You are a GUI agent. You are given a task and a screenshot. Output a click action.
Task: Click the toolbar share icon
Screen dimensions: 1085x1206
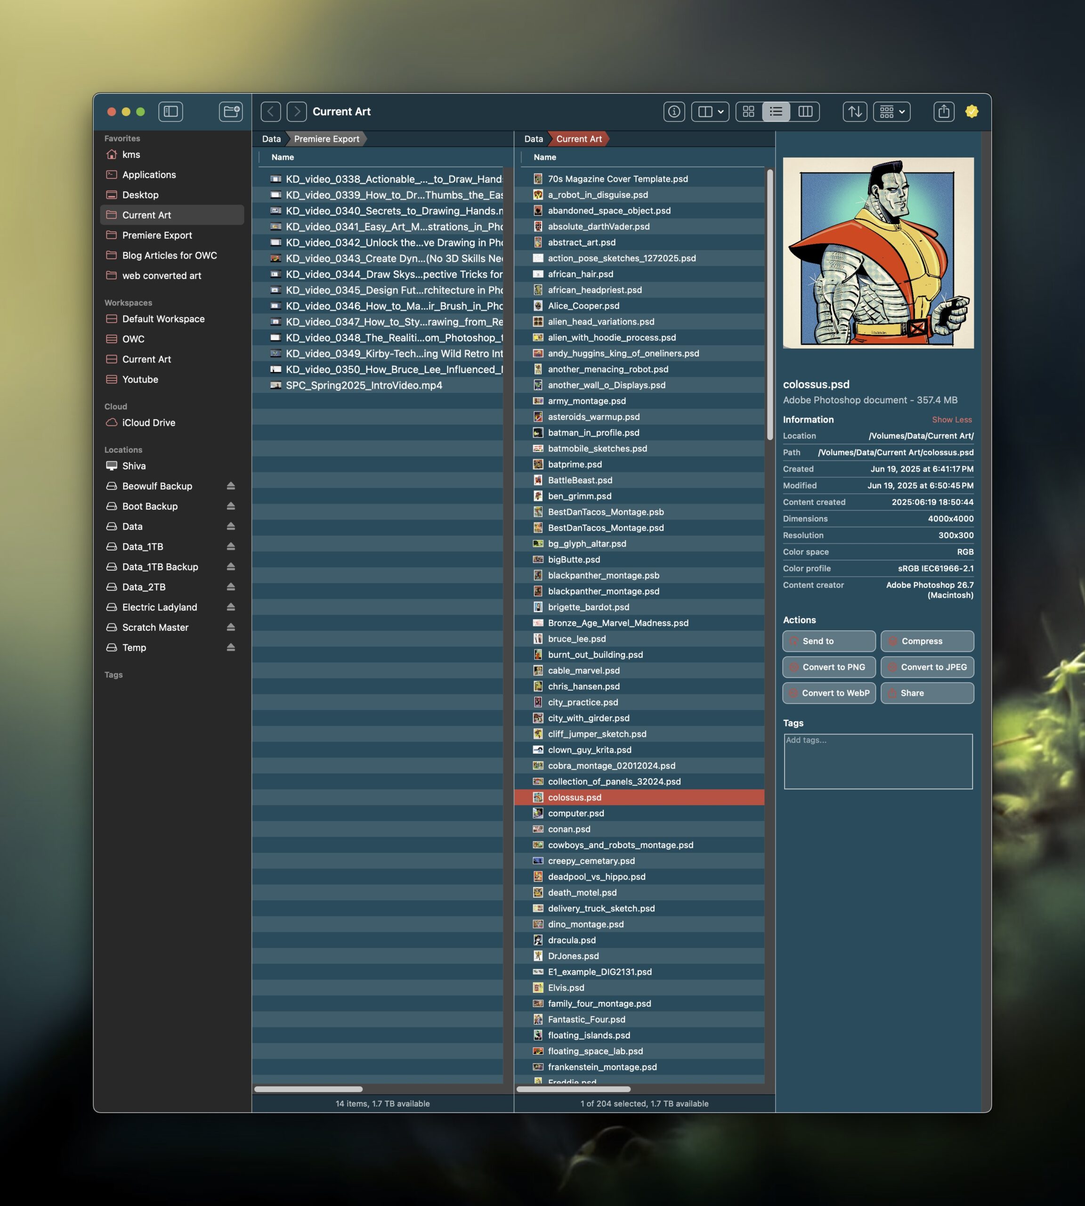pos(943,112)
